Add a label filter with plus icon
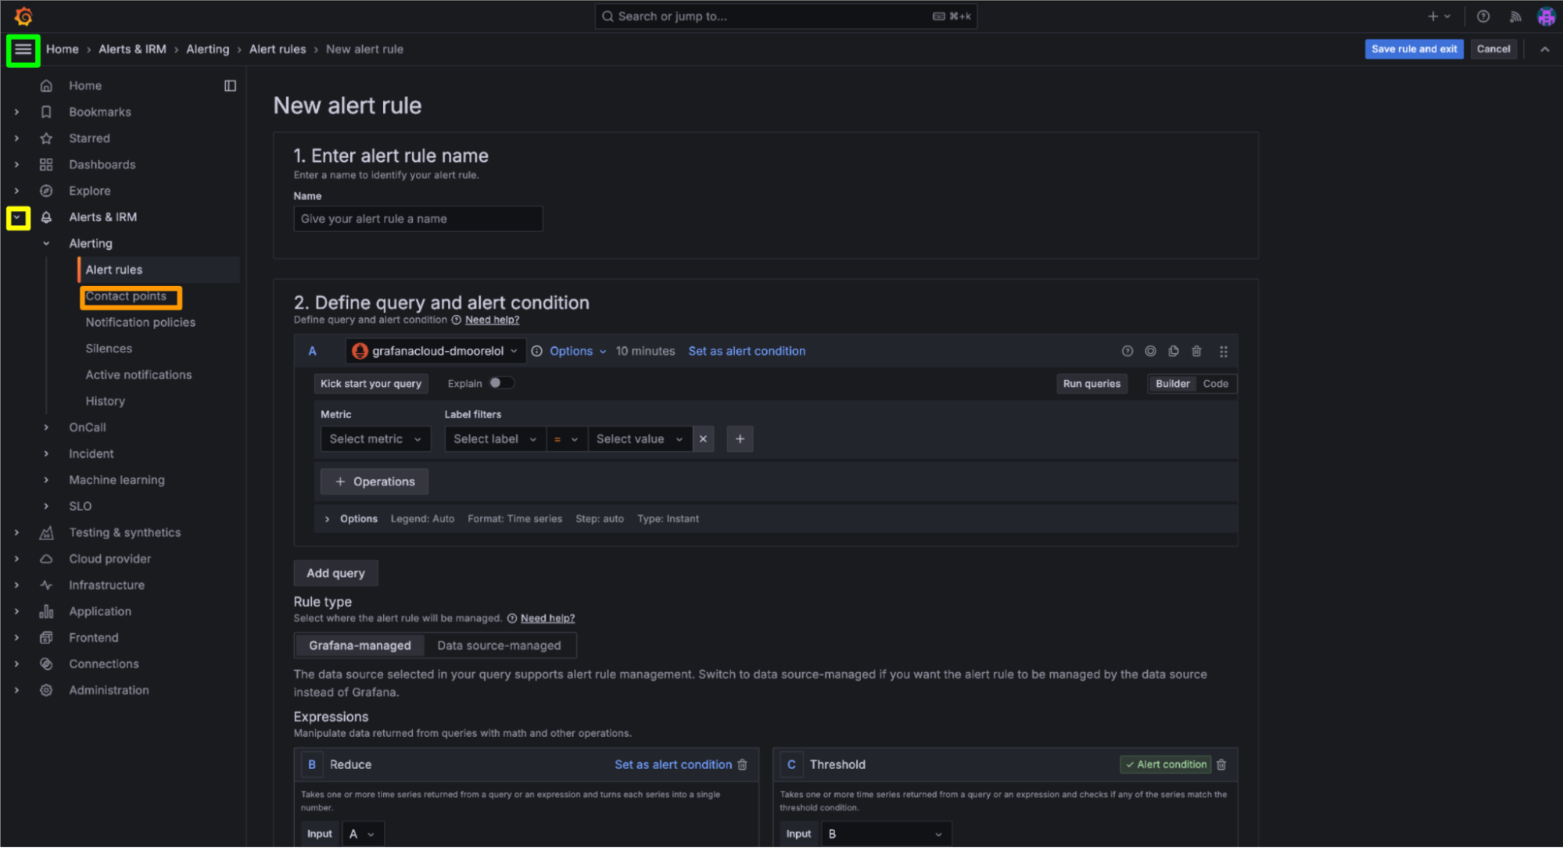The height and width of the screenshot is (848, 1563). (x=740, y=439)
